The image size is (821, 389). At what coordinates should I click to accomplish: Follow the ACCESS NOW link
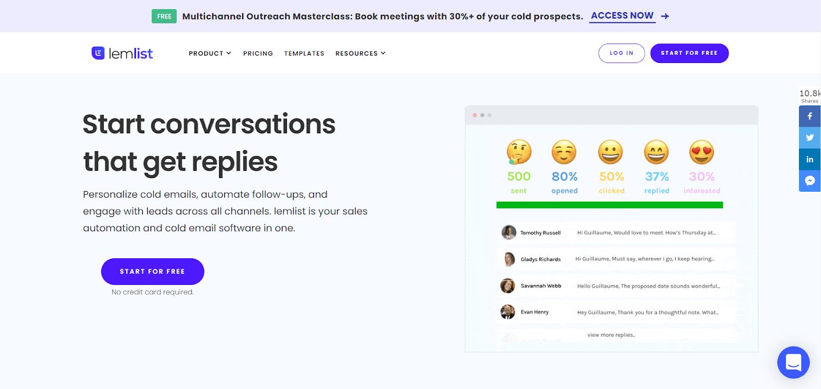click(622, 16)
